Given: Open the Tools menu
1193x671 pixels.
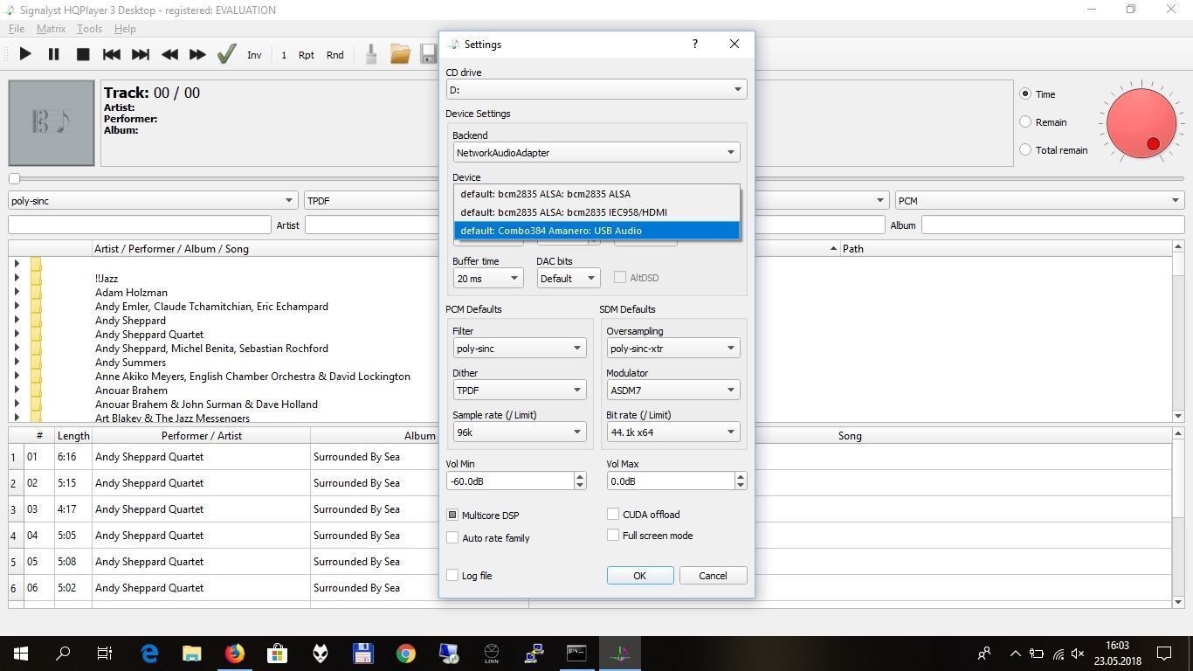Looking at the screenshot, I should click(x=89, y=29).
